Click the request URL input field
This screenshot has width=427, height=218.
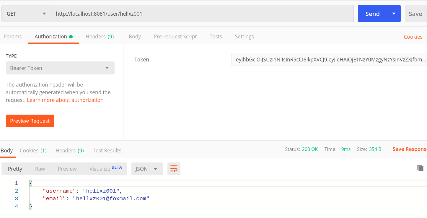pos(202,14)
